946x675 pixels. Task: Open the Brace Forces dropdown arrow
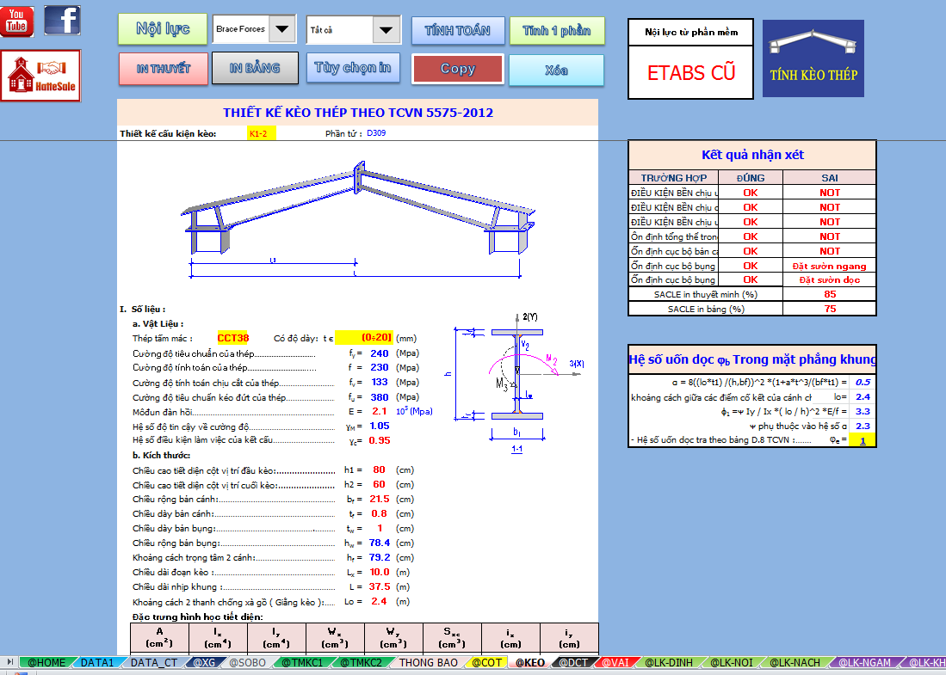pyautogui.click(x=281, y=29)
